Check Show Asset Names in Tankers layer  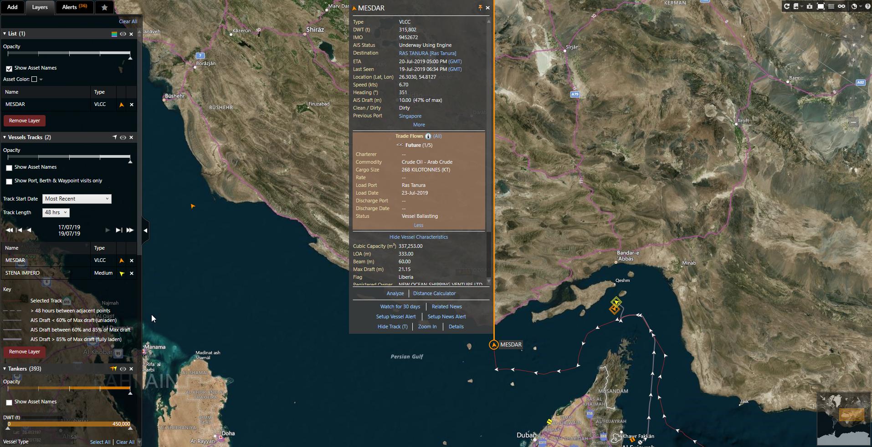tap(9, 402)
